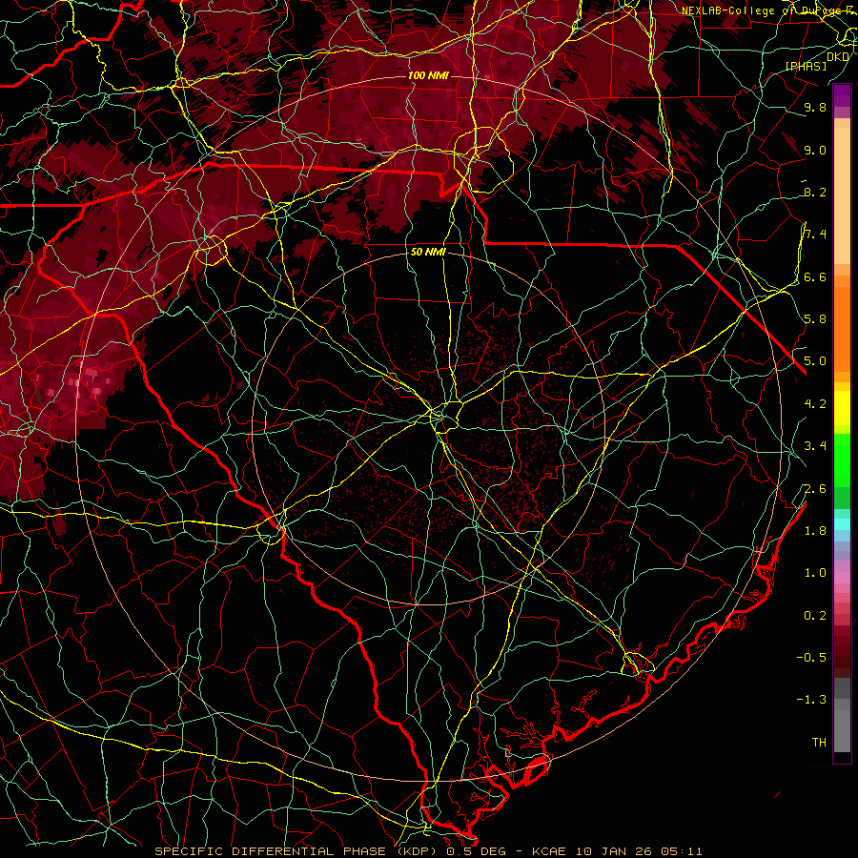Click the 5.0 legend value
The width and height of the screenshot is (858, 858).
click(x=815, y=361)
